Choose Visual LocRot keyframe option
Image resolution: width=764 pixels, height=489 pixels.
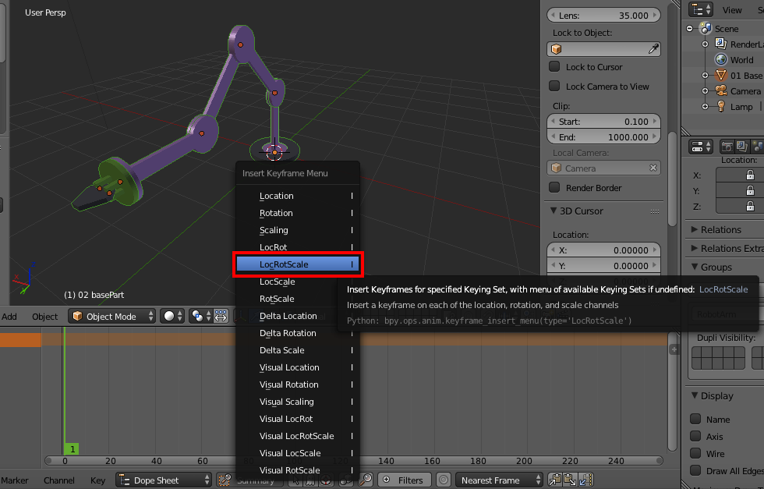pyautogui.click(x=298, y=419)
